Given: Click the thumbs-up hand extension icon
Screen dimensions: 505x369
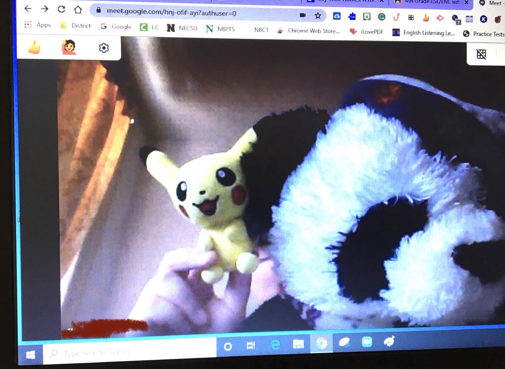Looking at the screenshot, I should (426, 18).
